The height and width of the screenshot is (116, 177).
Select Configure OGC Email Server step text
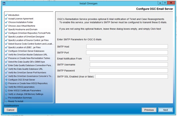click(x=22, y=80)
